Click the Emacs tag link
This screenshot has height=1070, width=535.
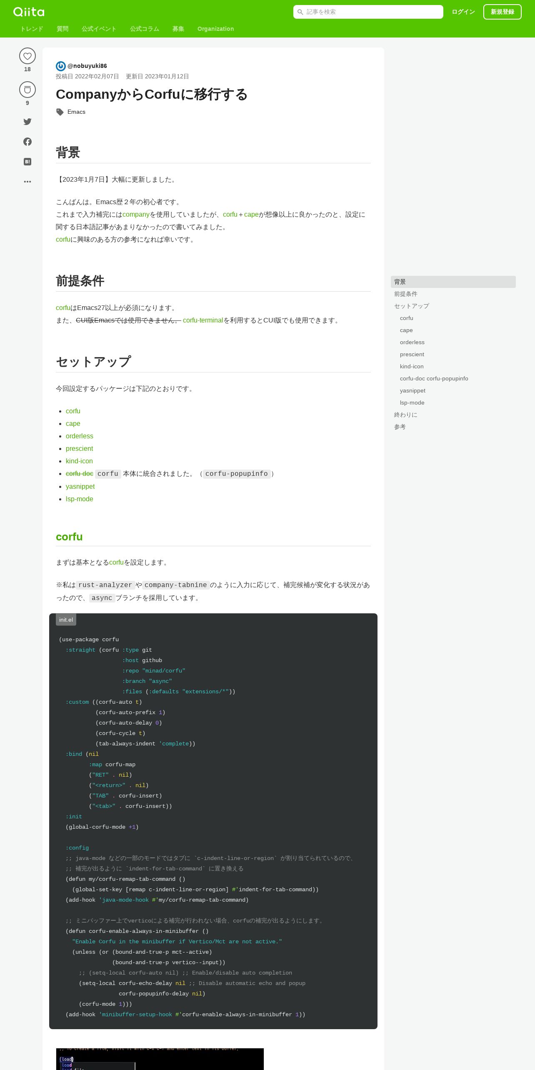click(x=76, y=112)
